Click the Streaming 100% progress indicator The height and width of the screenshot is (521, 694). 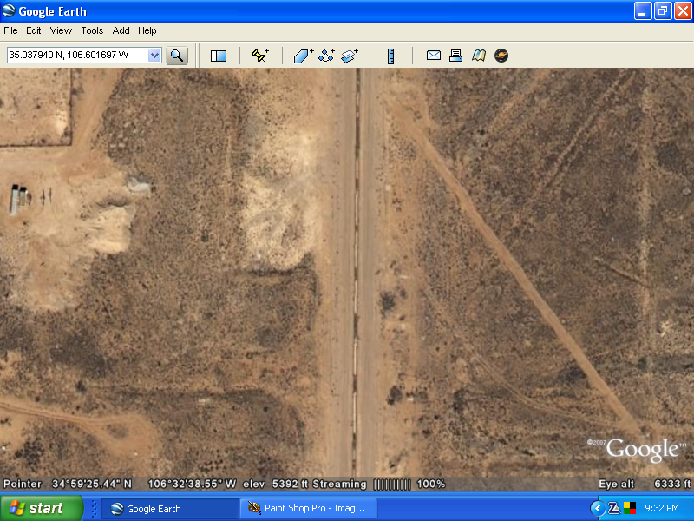pos(379,484)
